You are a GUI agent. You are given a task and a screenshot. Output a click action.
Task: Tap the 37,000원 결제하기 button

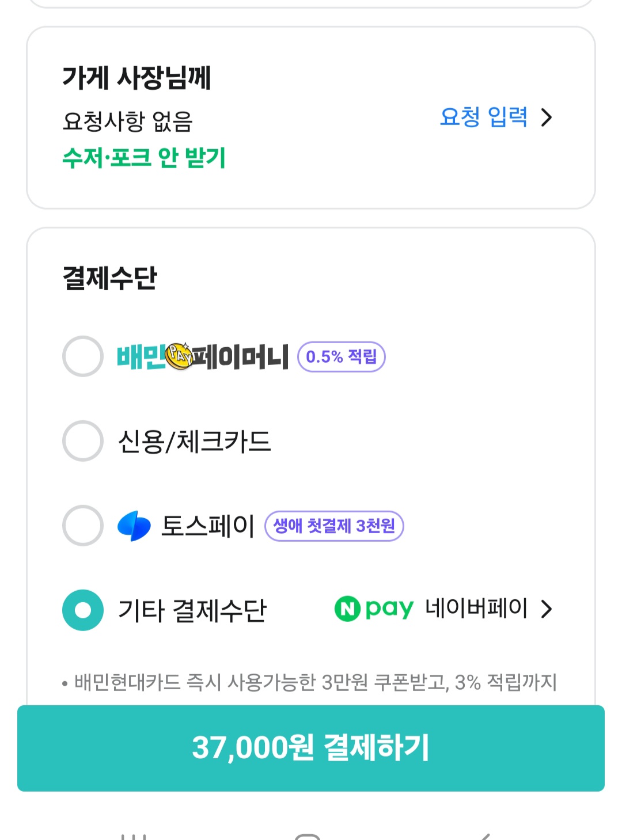(311, 748)
